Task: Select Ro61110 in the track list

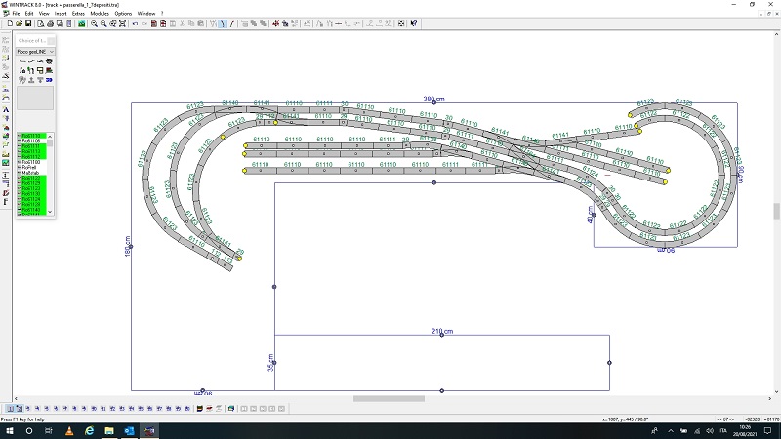Action: pos(31,136)
